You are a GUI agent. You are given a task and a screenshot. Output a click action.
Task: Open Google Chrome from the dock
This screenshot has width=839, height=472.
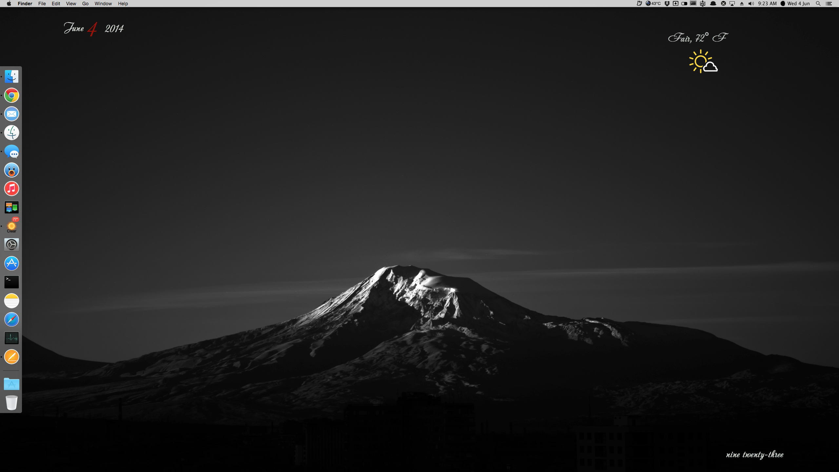click(x=11, y=95)
